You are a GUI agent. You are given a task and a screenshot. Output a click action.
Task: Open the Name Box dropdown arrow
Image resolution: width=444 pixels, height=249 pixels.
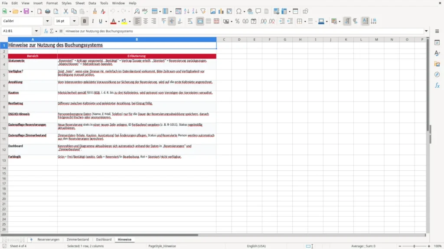pyautogui.click(x=36, y=31)
